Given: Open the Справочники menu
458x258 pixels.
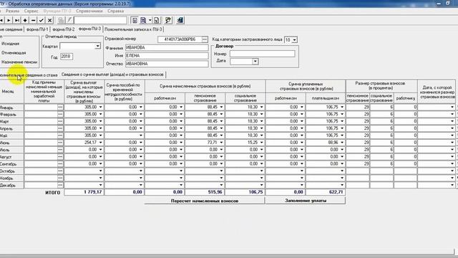Looking at the screenshot, I should (x=89, y=11).
